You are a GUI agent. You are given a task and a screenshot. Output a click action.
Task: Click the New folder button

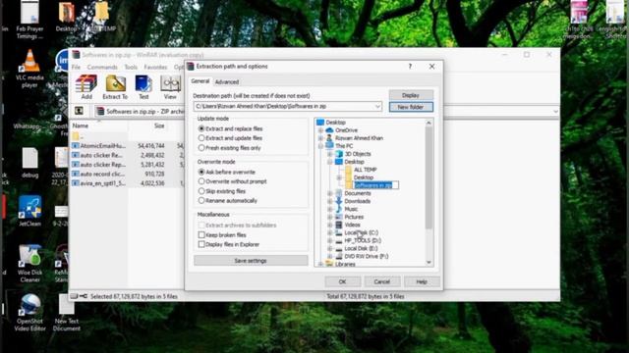click(411, 107)
